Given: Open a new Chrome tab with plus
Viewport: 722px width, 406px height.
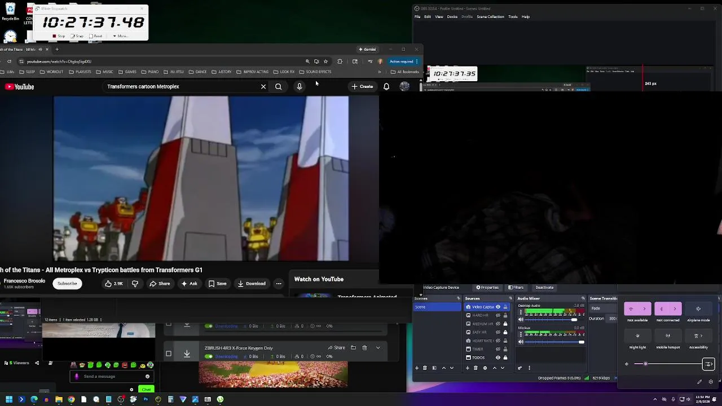Looking at the screenshot, I should pyautogui.click(x=57, y=49).
